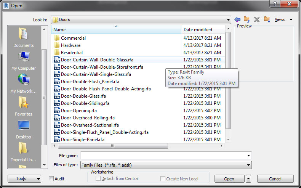Select Door-Overhead-Sectional.rfa file name
The width and height of the screenshot is (301, 188).
click(x=90, y=125)
